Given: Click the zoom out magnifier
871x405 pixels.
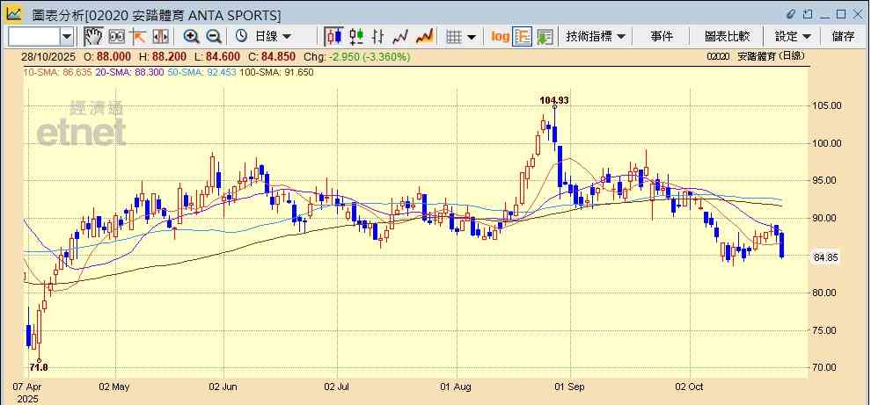Looking at the screenshot, I should [214, 36].
